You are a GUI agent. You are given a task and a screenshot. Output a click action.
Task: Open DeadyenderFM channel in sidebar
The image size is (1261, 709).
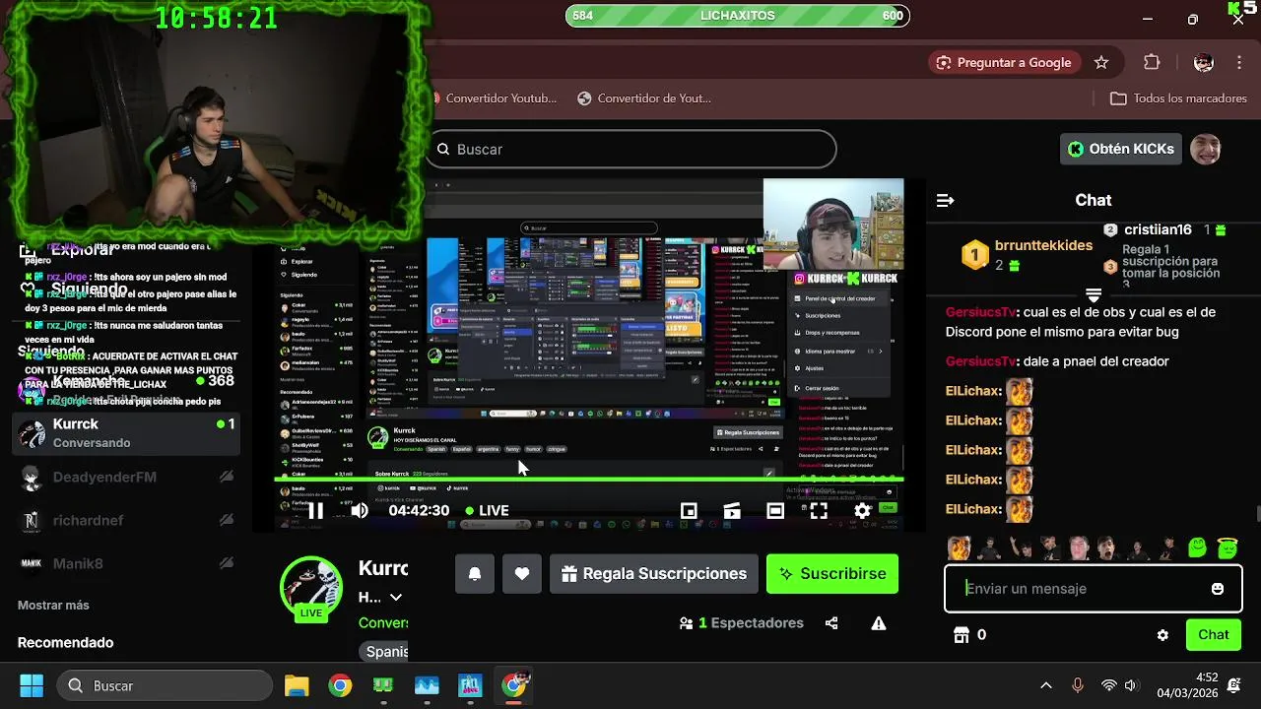(x=126, y=477)
